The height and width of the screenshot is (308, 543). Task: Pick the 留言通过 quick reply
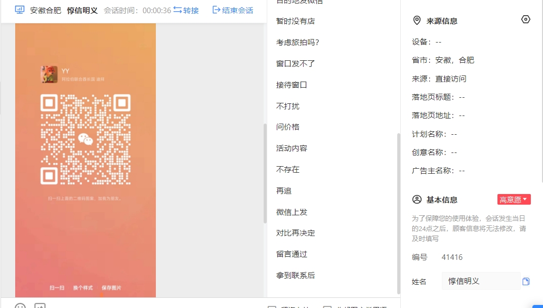coord(291,254)
